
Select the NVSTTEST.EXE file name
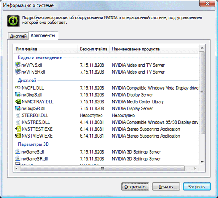coord(37,129)
